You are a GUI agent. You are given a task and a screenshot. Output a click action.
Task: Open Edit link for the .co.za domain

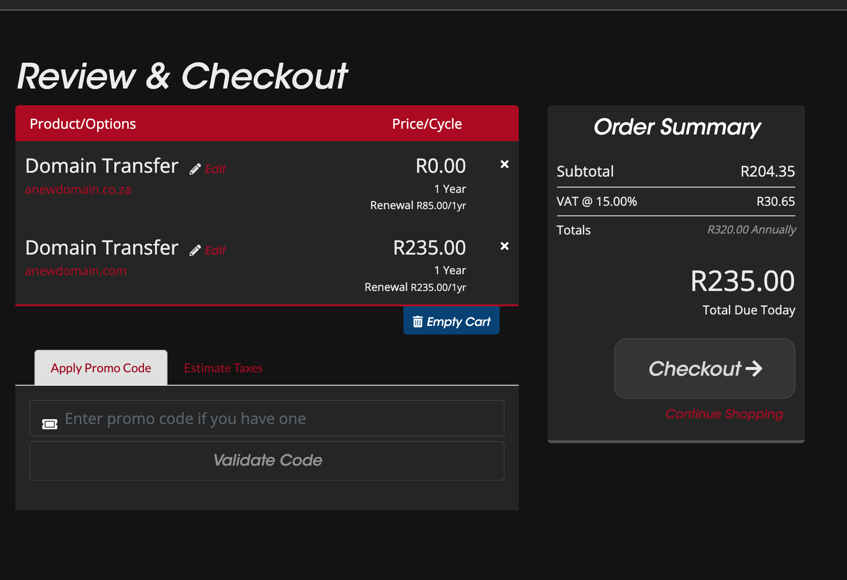[x=215, y=169]
